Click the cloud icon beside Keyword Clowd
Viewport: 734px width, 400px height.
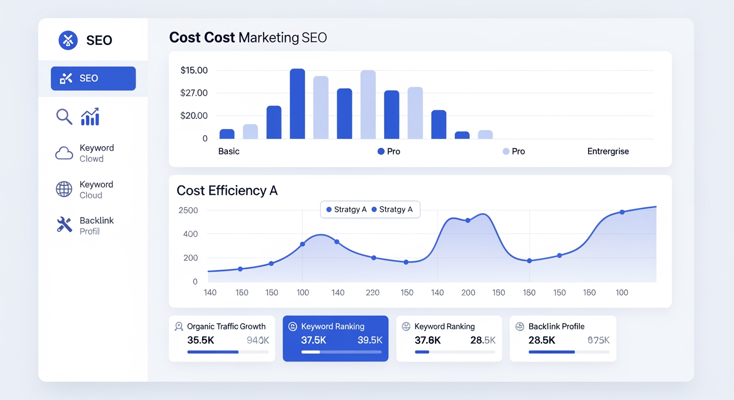[x=64, y=153]
